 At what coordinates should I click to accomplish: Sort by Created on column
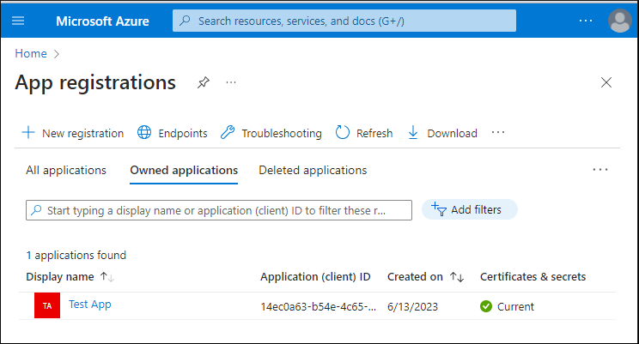coord(415,277)
